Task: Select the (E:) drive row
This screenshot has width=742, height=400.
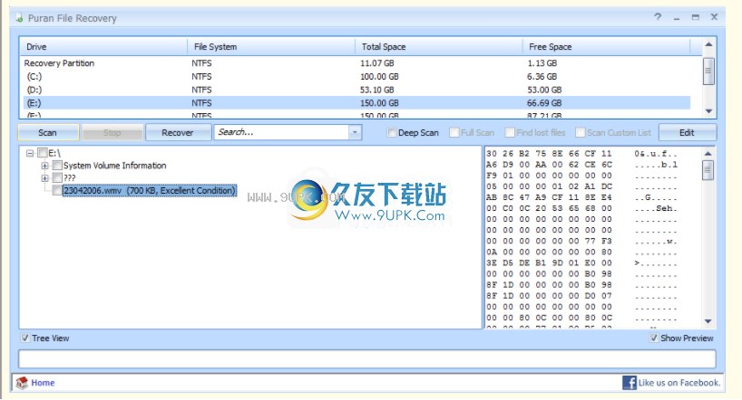Action: click(x=356, y=103)
